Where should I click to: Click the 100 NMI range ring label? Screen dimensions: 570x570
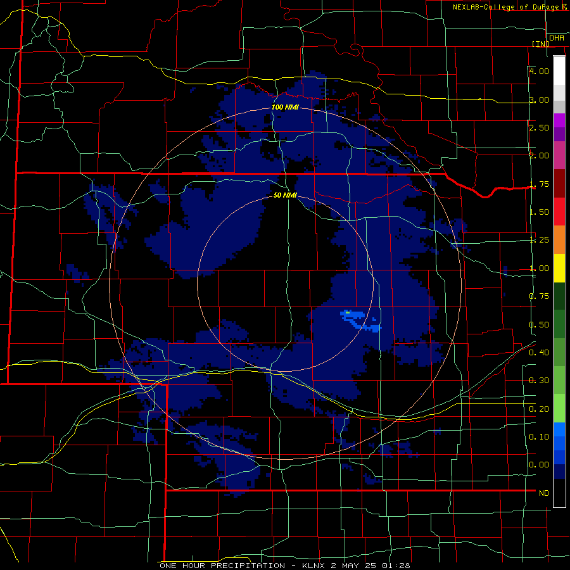click(x=286, y=107)
